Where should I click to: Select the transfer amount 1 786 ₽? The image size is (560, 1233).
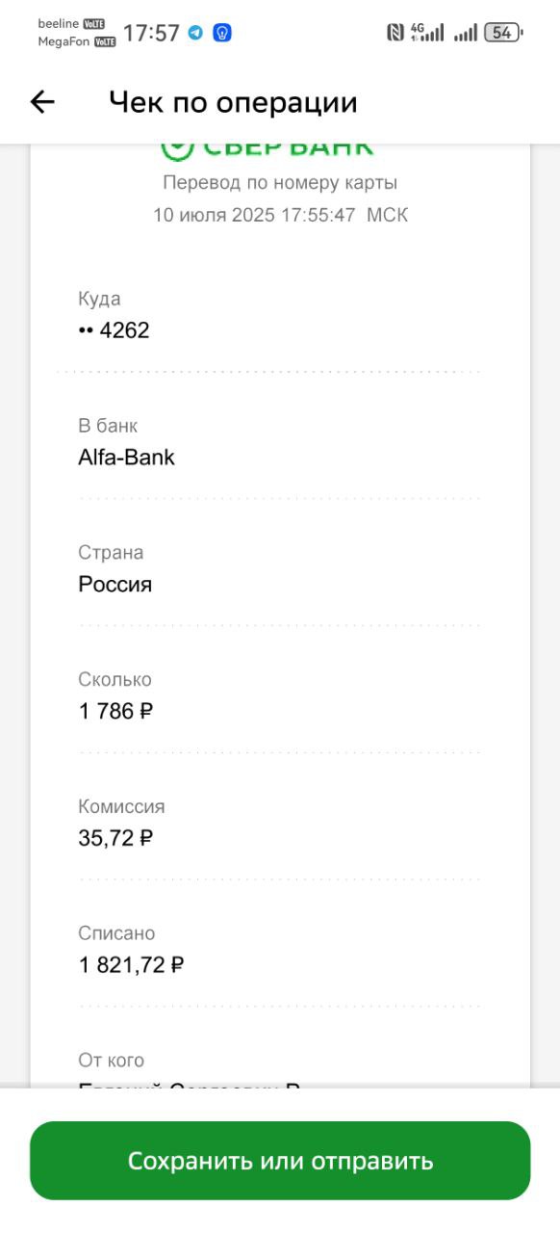(x=115, y=711)
